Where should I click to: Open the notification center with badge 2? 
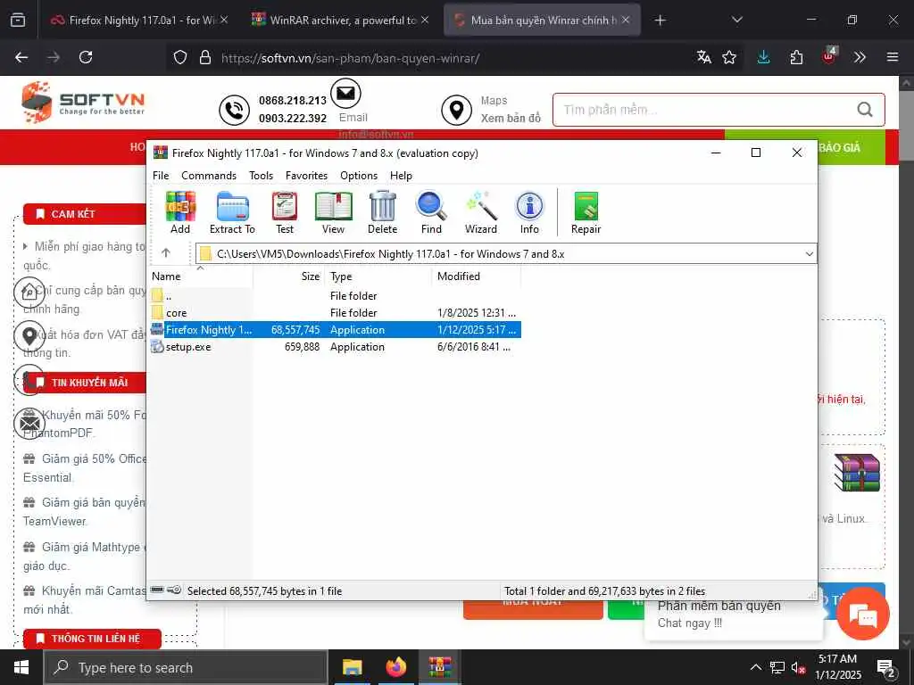click(886, 668)
